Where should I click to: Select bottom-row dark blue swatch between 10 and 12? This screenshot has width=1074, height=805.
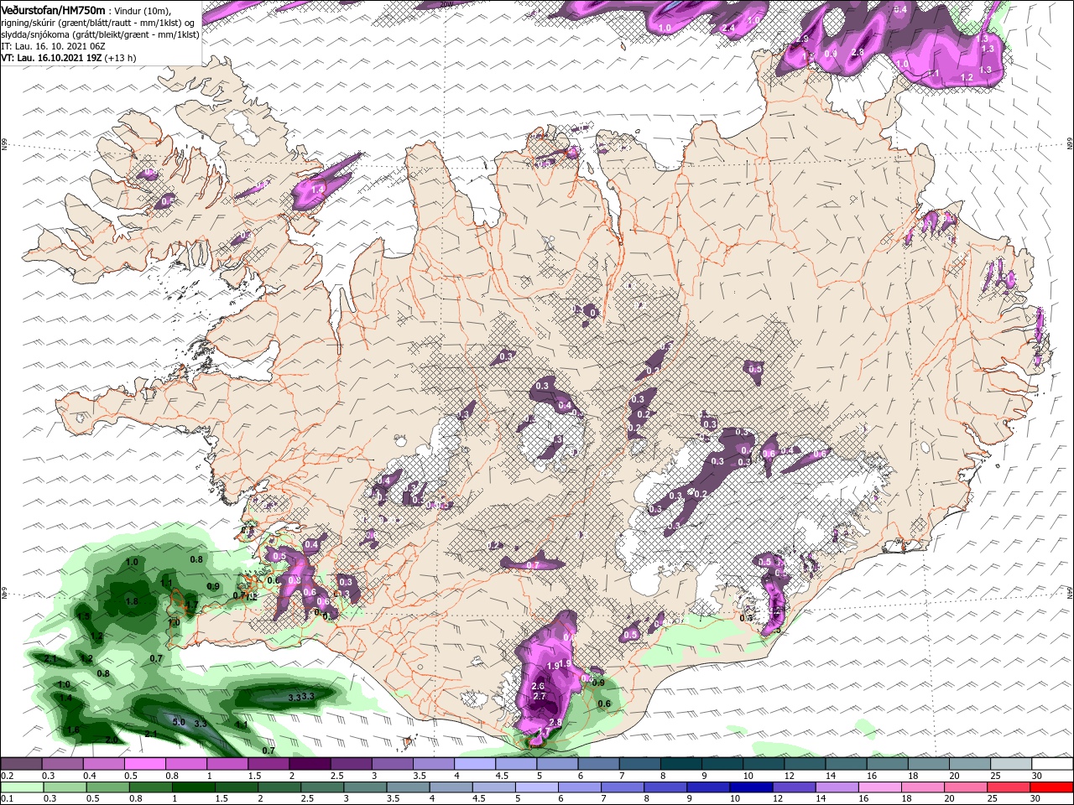[750, 787]
